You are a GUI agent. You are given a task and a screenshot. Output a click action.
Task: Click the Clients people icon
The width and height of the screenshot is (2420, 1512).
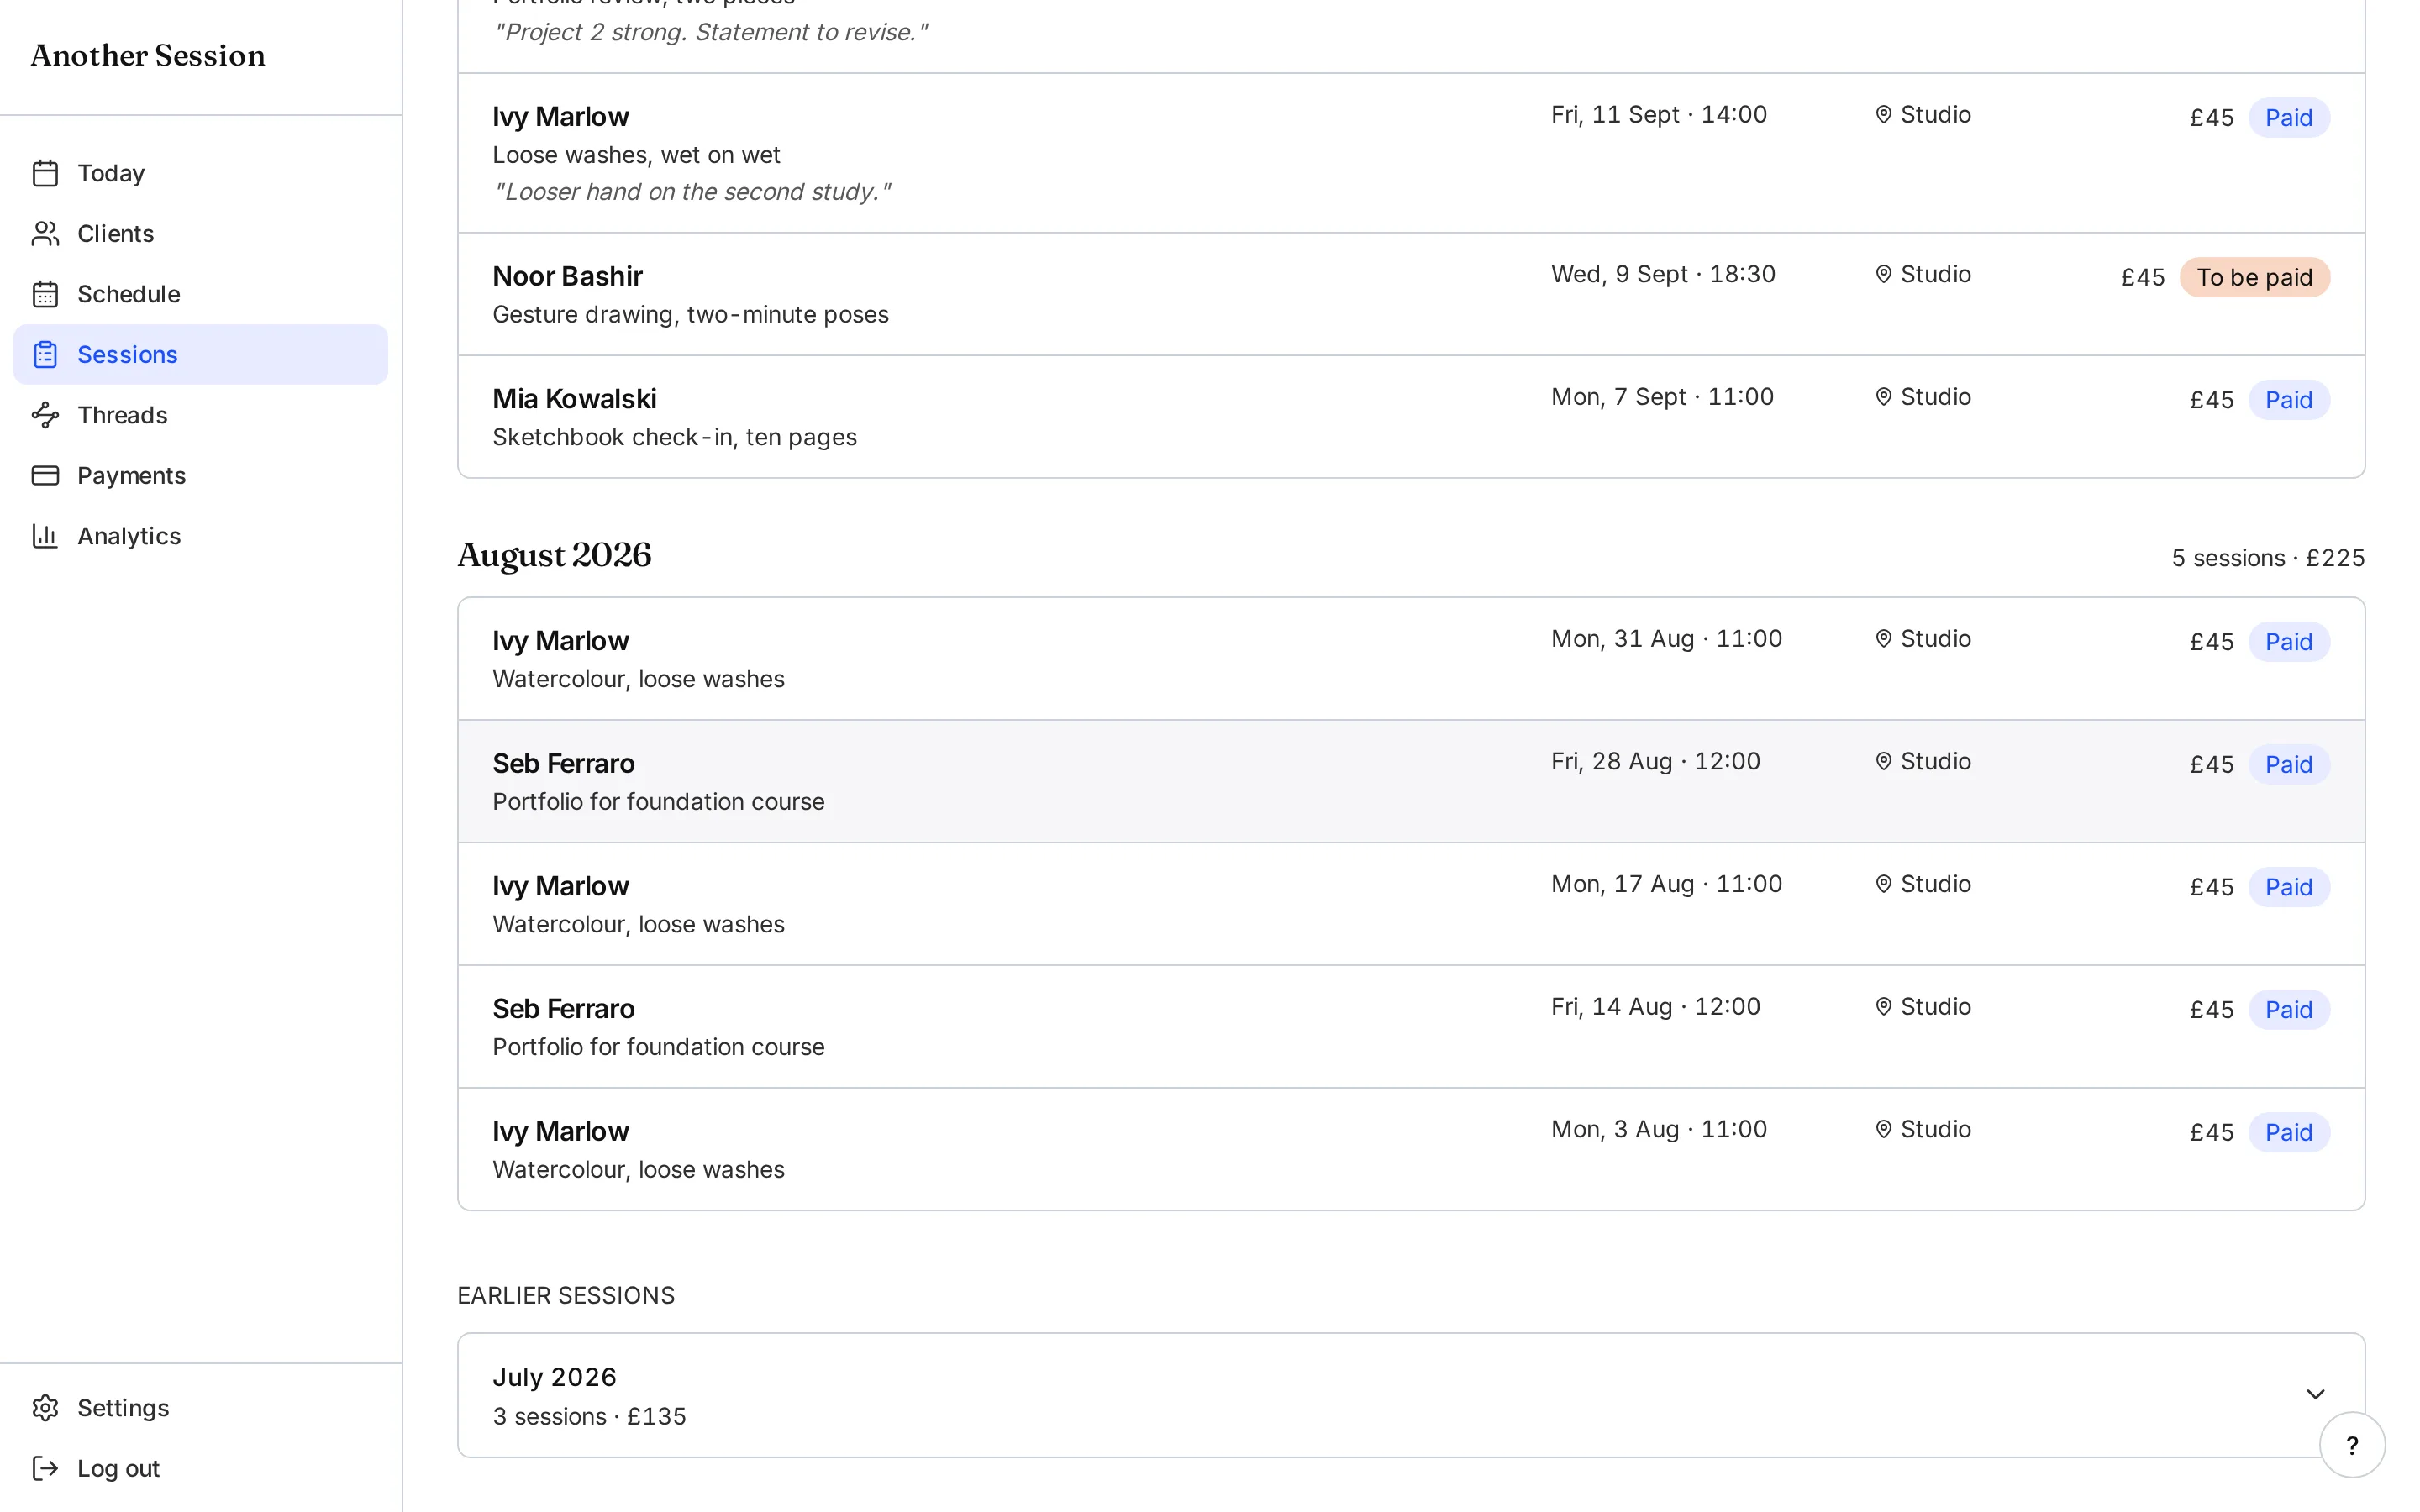coord(45,233)
